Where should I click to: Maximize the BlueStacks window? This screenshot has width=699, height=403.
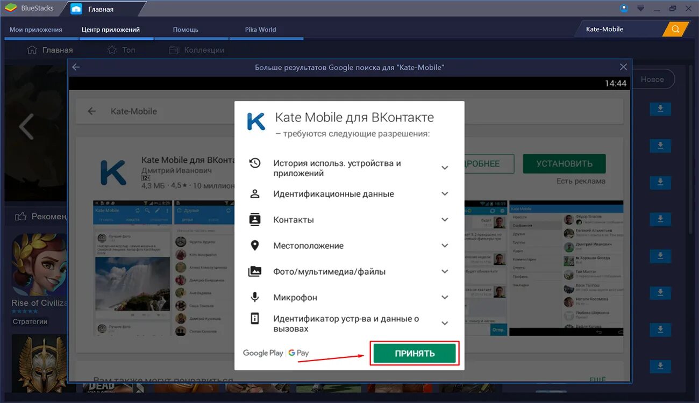coord(673,9)
